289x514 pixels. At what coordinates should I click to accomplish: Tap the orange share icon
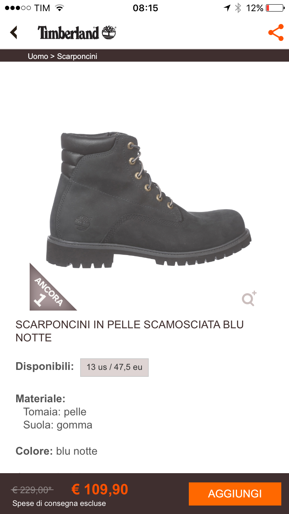click(276, 33)
